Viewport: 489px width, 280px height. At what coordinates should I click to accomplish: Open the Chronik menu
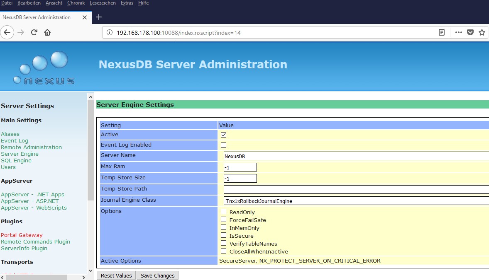click(76, 3)
